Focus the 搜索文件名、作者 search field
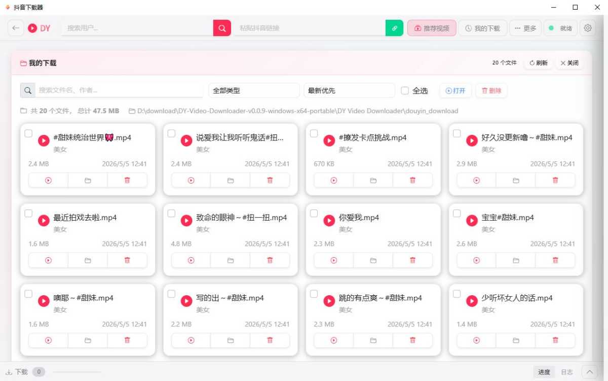 click(x=119, y=90)
